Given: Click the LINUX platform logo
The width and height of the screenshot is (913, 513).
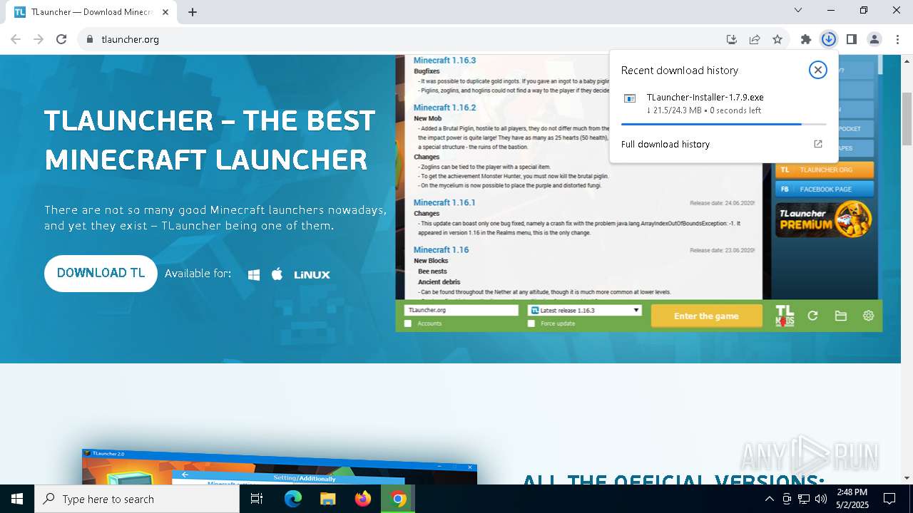Looking at the screenshot, I should coord(312,274).
